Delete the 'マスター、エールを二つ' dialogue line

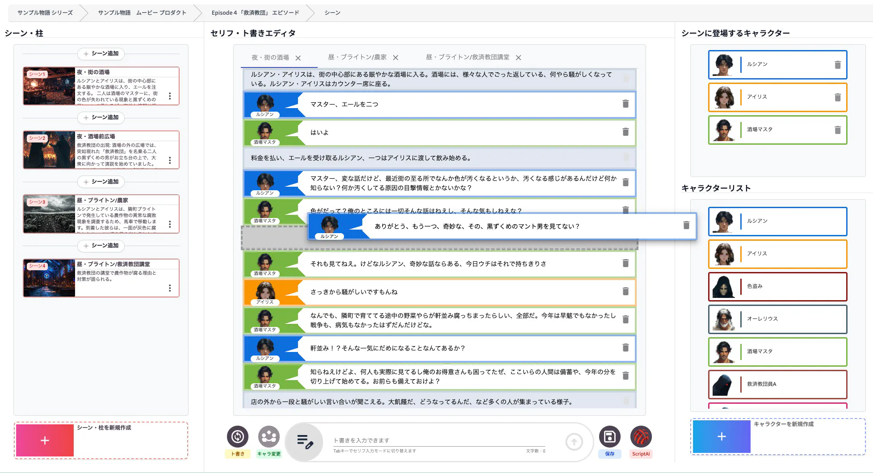click(x=625, y=104)
